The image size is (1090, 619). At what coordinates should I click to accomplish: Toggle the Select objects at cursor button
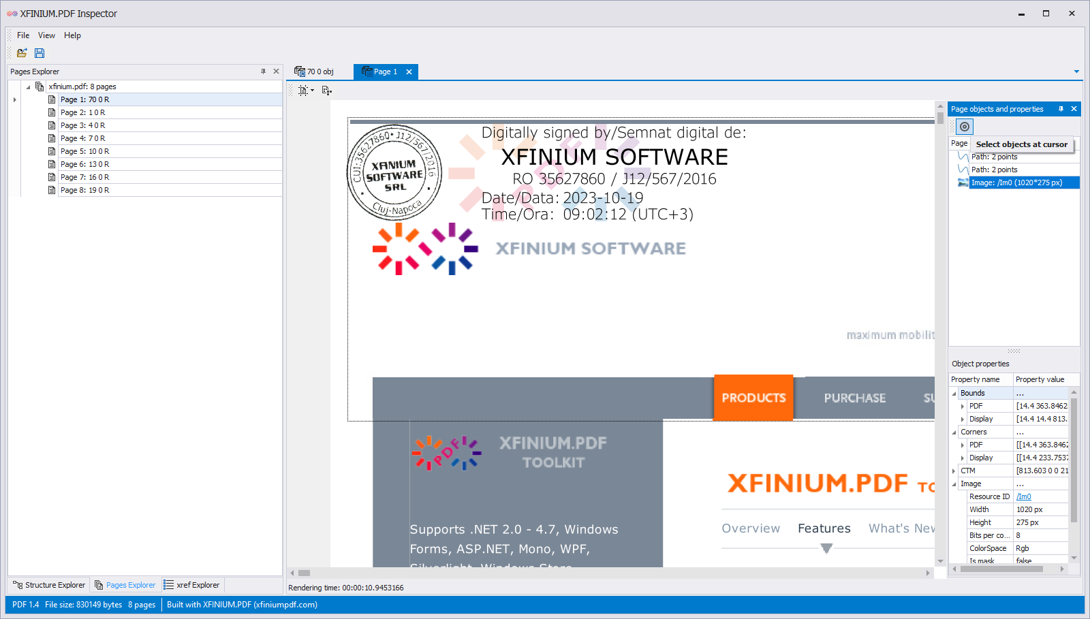(x=965, y=127)
